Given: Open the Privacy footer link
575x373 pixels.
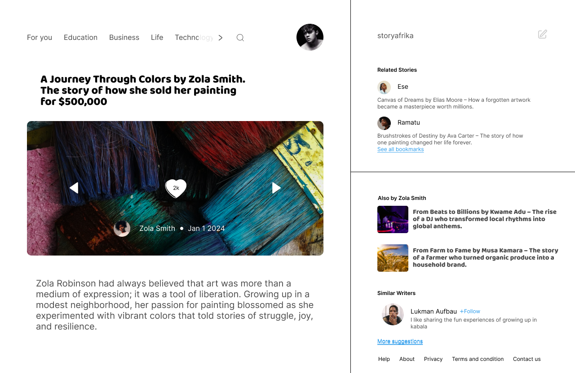Looking at the screenshot, I should (433, 359).
